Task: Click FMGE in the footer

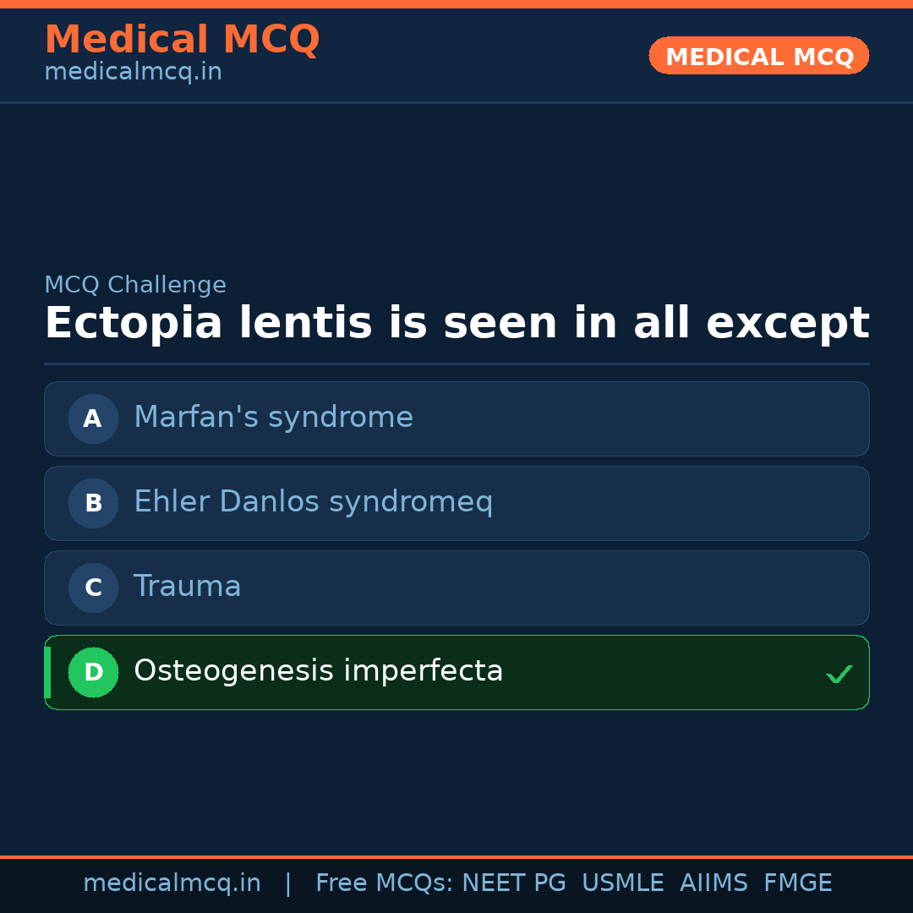Action: (797, 883)
